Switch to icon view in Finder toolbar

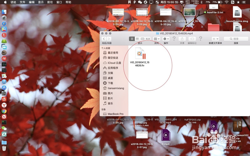132,39
